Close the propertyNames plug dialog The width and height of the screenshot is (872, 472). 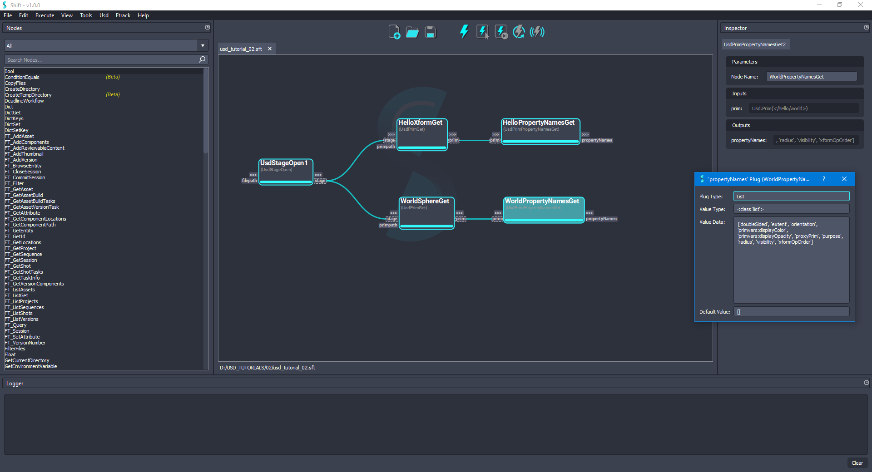tap(844, 179)
